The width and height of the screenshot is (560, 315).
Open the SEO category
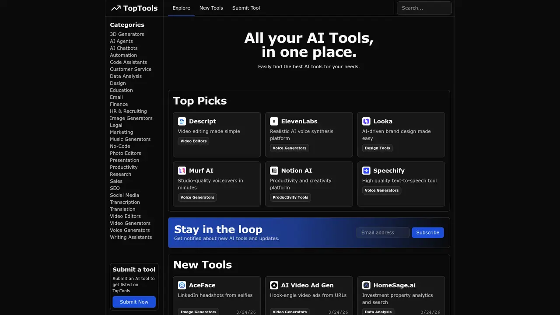pos(115,188)
